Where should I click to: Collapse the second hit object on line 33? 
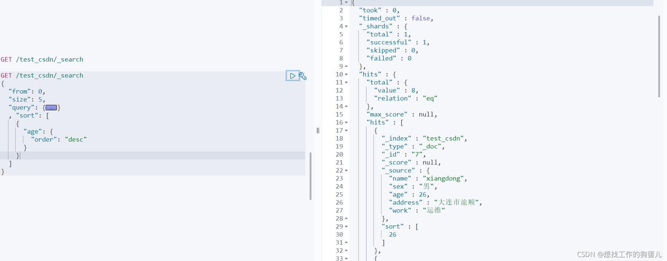pyautogui.click(x=346, y=258)
